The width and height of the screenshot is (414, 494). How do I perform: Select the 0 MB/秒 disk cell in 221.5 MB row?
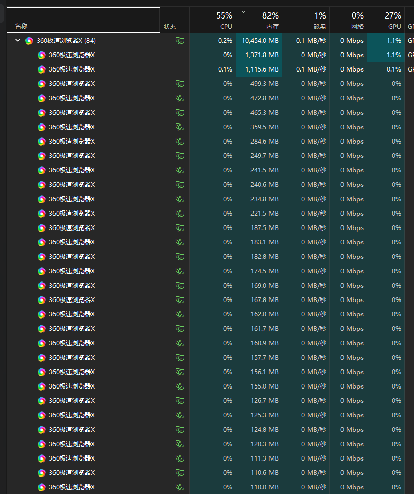305,213
